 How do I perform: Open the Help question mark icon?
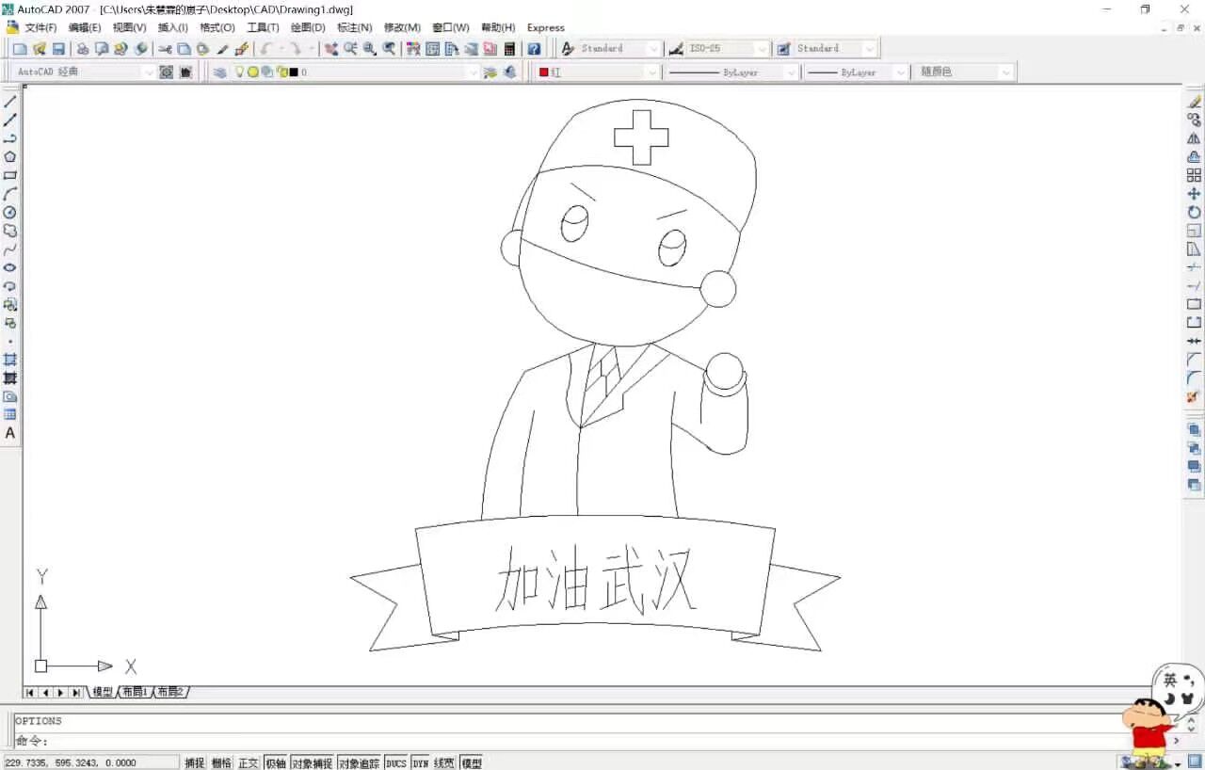coord(534,49)
